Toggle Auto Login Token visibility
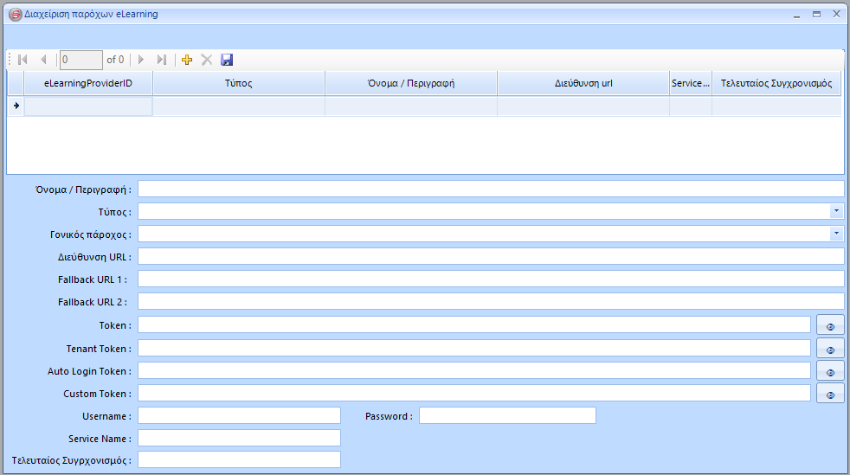The height and width of the screenshot is (475, 850). coord(830,371)
